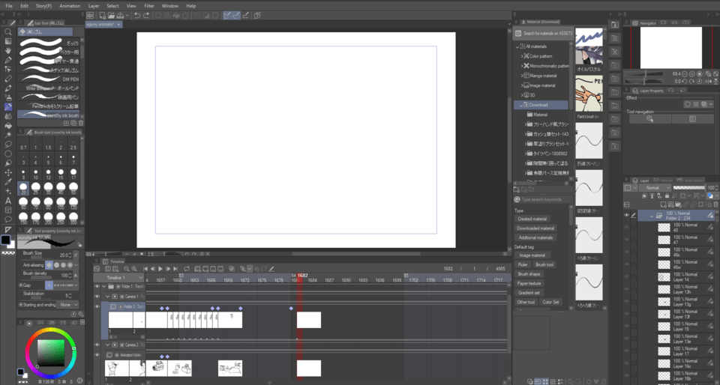This screenshot has width=720, height=385.
Task: Click the Type search keywords field
Action: point(544,200)
